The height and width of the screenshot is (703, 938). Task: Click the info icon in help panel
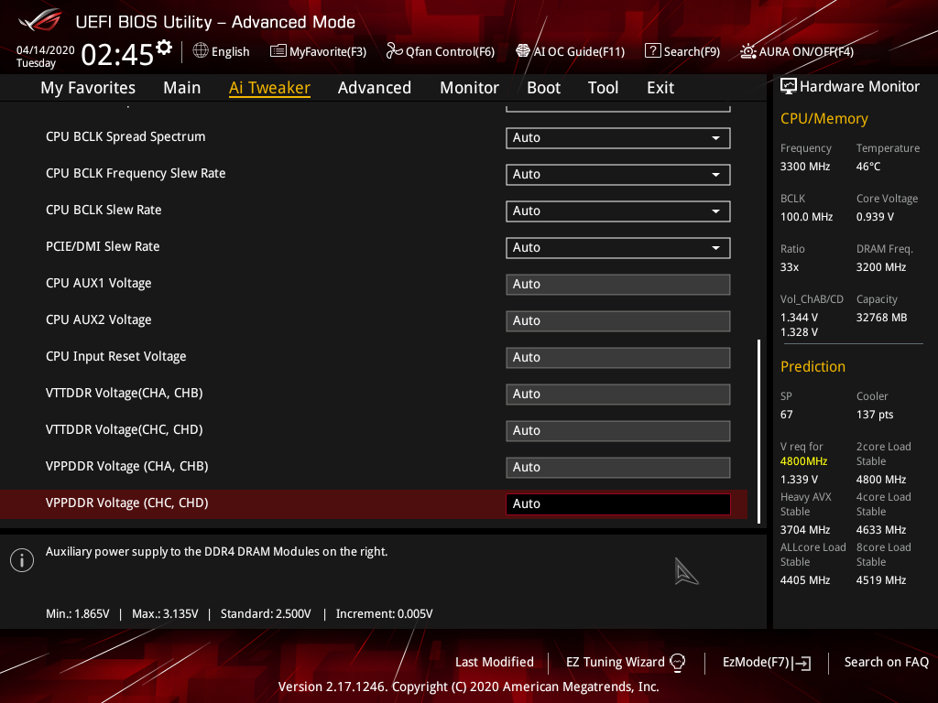coord(22,560)
